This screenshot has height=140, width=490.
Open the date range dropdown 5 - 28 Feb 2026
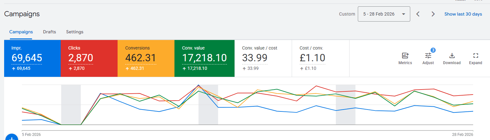(x=384, y=14)
